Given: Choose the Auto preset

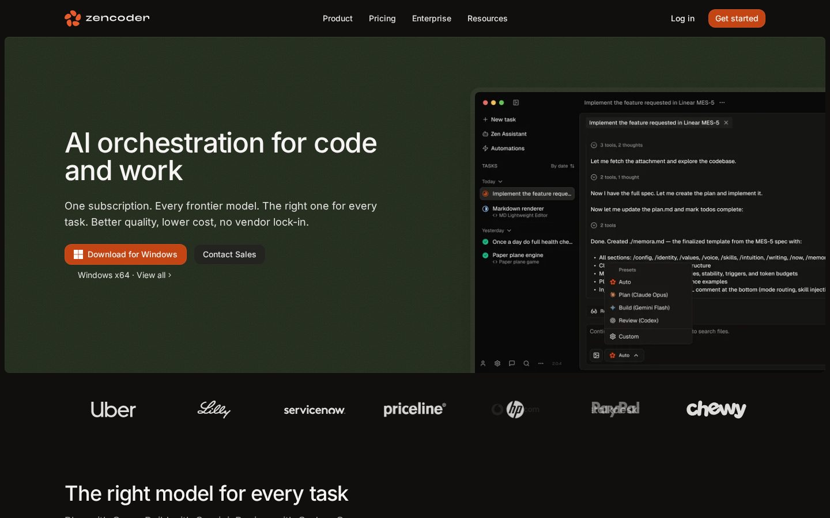Looking at the screenshot, I should [x=648, y=282].
